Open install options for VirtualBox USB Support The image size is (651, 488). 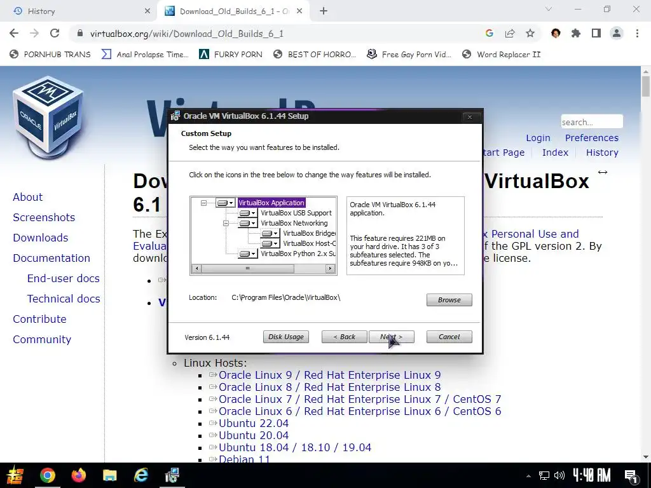pyautogui.click(x=247, y=213)
